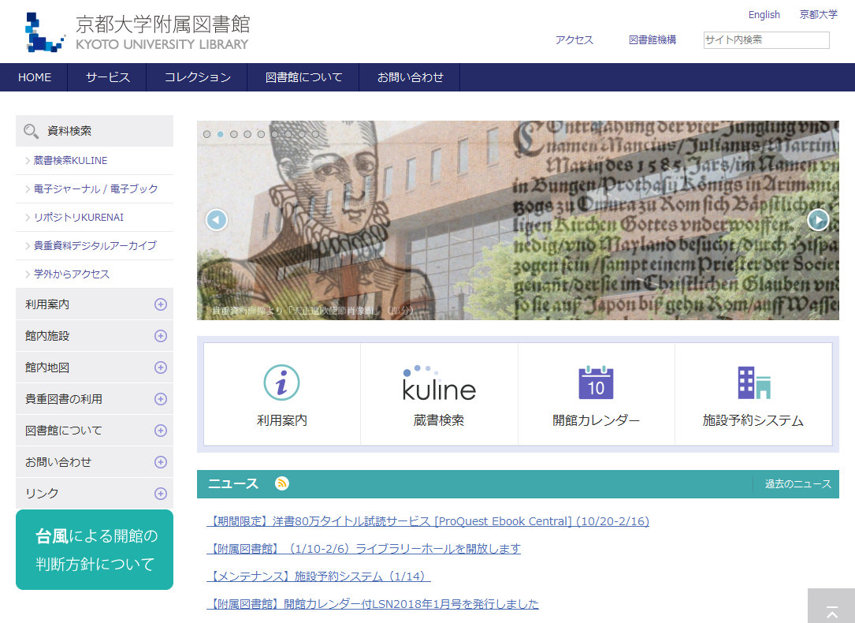Select the third carousel dot
Viewport: 855px width, 623px height.
coord(234,134)
